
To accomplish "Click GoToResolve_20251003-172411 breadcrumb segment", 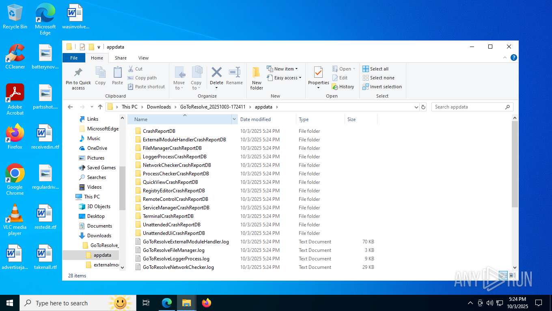I will (x=213, y=107).
